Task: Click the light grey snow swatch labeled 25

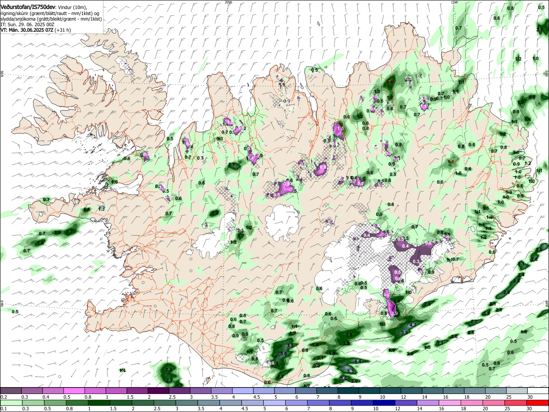Action: [x=517, y=391]
